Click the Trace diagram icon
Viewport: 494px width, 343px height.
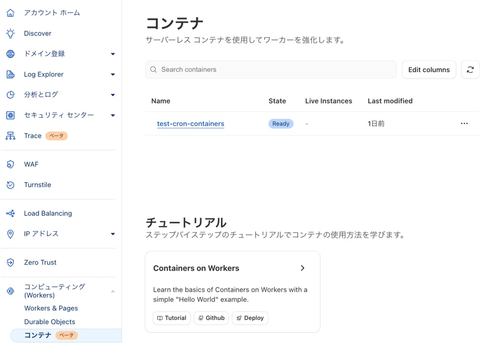pos(11,136)
